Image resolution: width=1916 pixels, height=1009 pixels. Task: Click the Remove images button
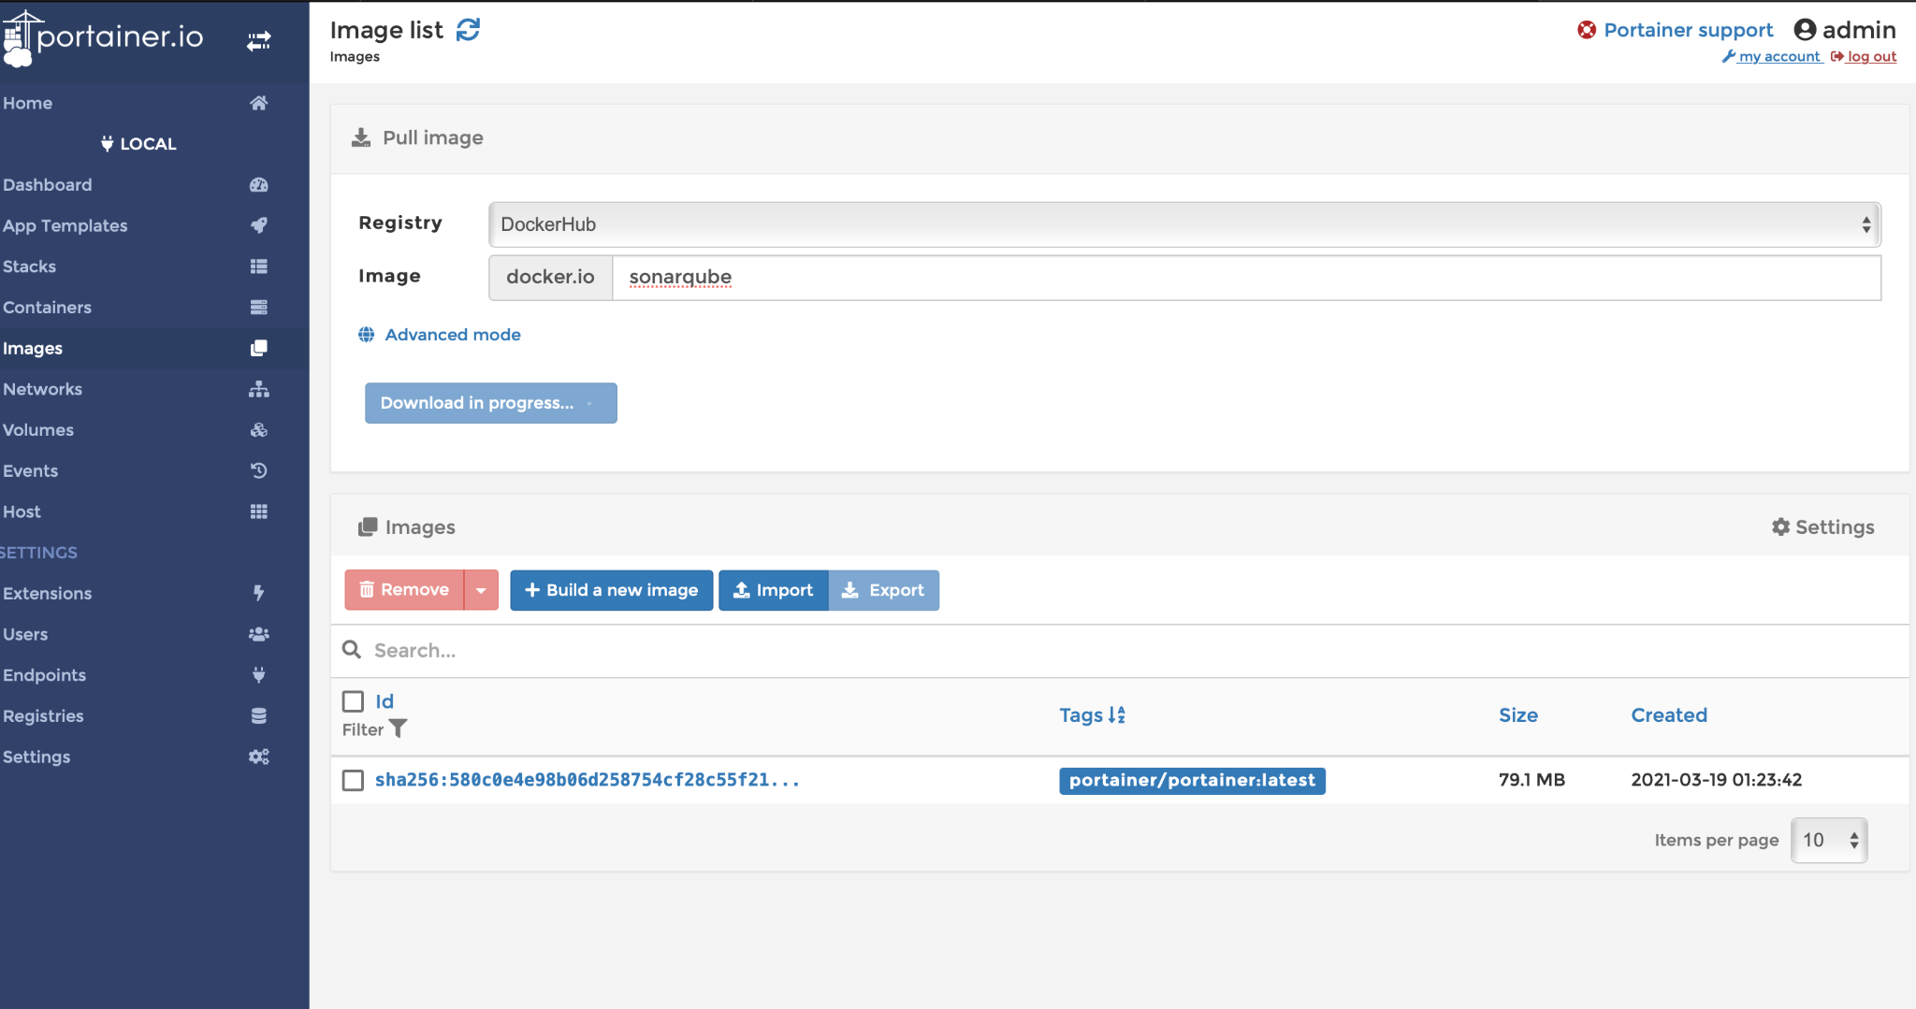(404, 590)
